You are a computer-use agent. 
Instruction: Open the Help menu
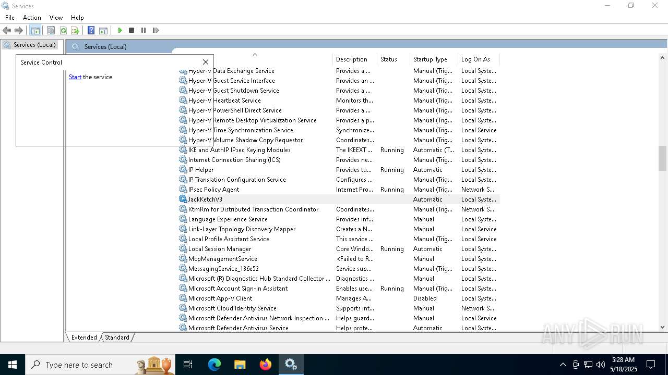(x=77, y=18)
